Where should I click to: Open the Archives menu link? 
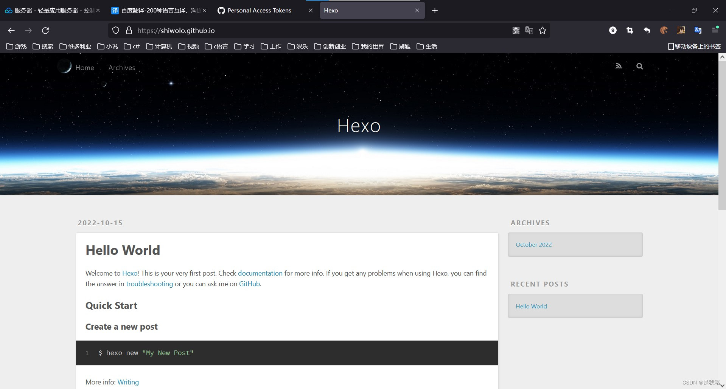[122, 68]
